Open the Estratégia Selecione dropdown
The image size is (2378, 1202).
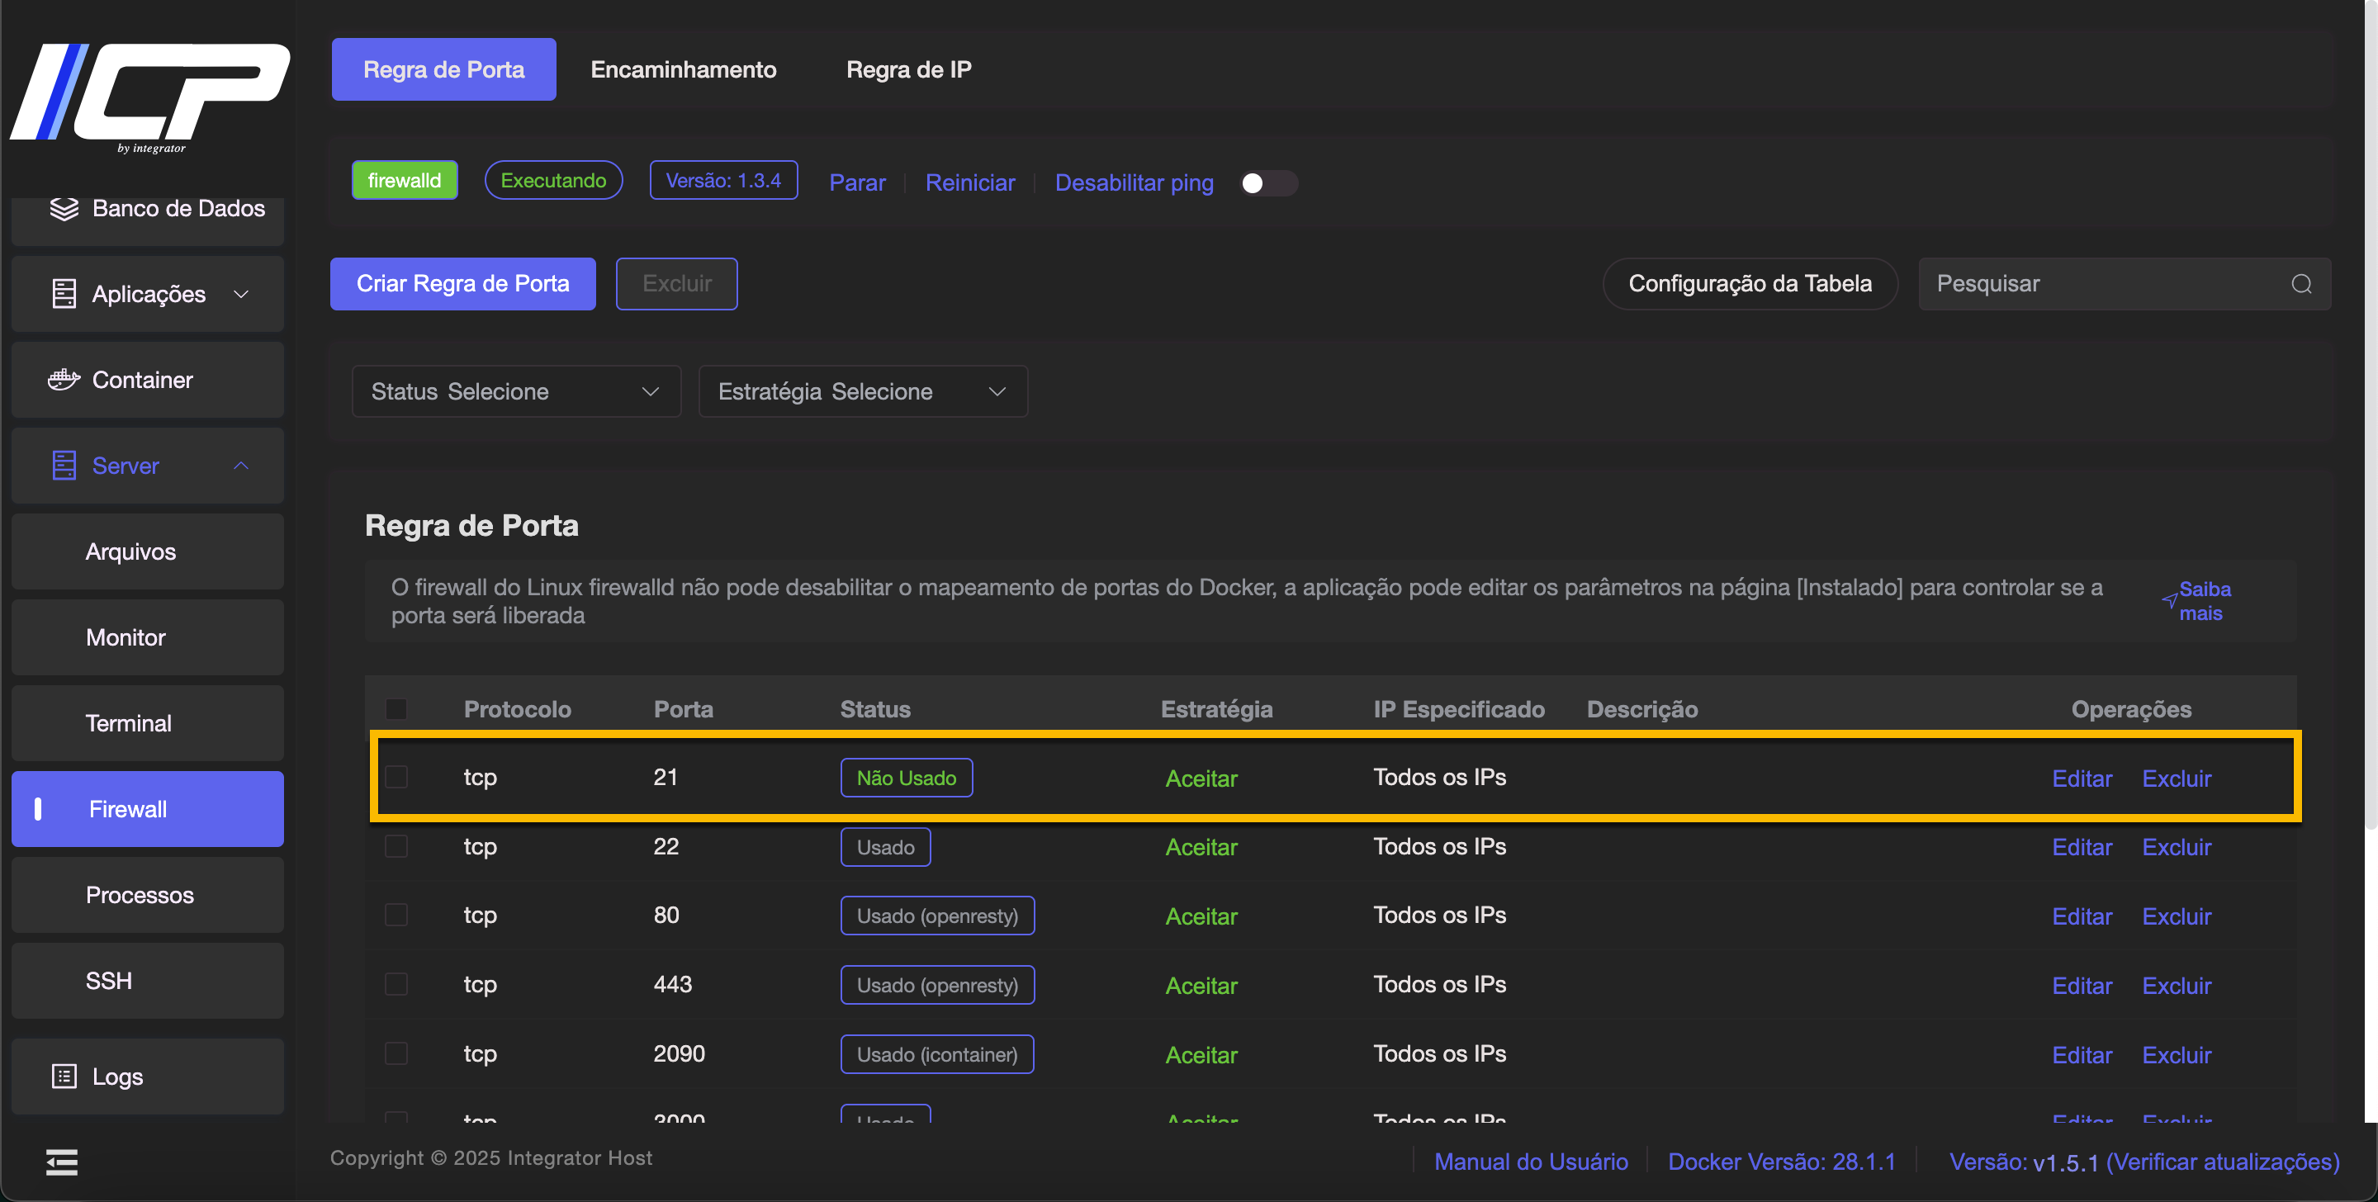(x=862, y=391)
